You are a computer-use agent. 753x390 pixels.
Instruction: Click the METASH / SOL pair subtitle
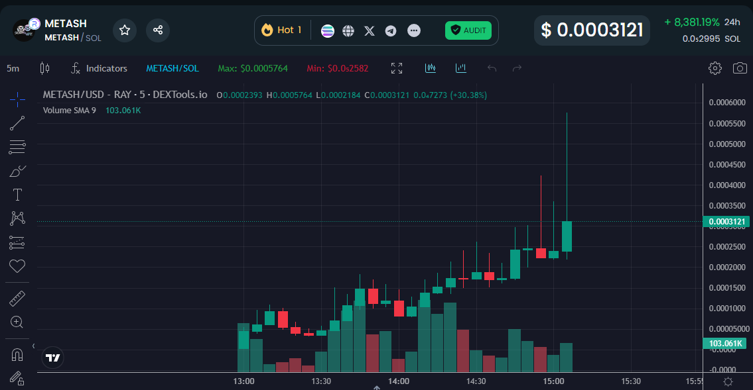click(x=73, y=37)
